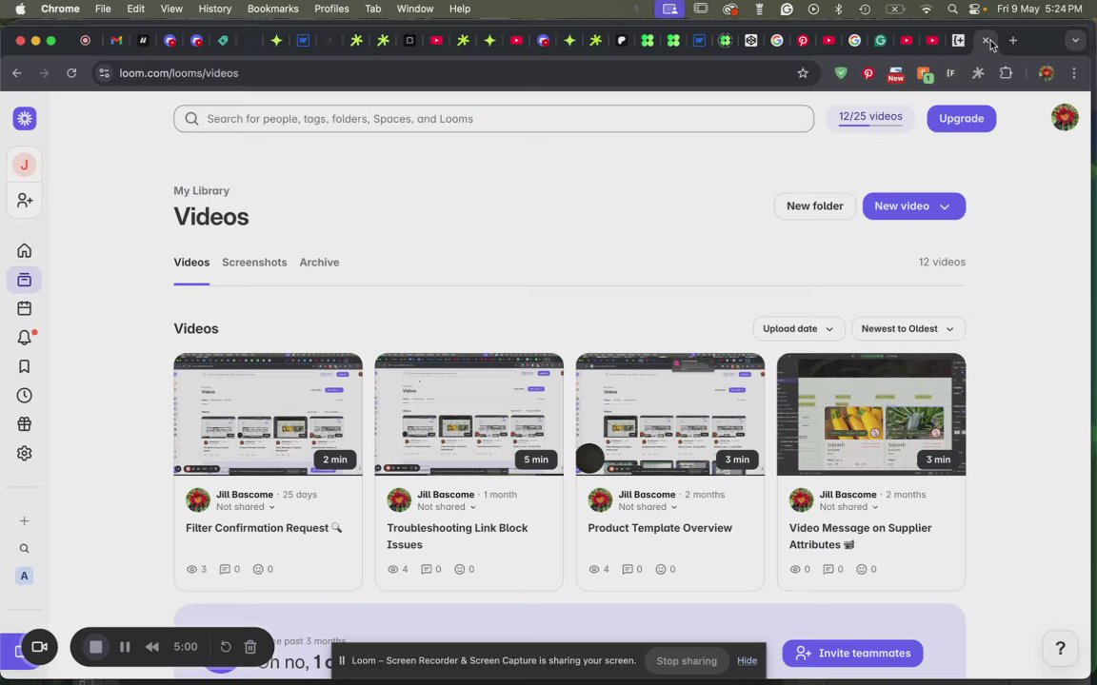The height and width of the screenshot is (685, 1097).
Task: Click the Wi-Fi icon in menu bar
Action: point(927,9)
